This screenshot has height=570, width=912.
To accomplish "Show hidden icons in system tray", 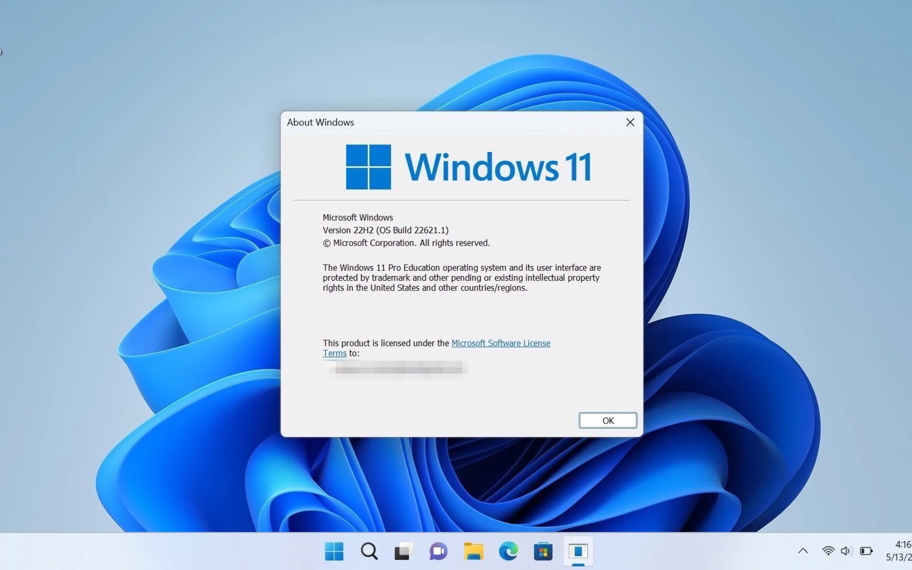I will [803, 551].
